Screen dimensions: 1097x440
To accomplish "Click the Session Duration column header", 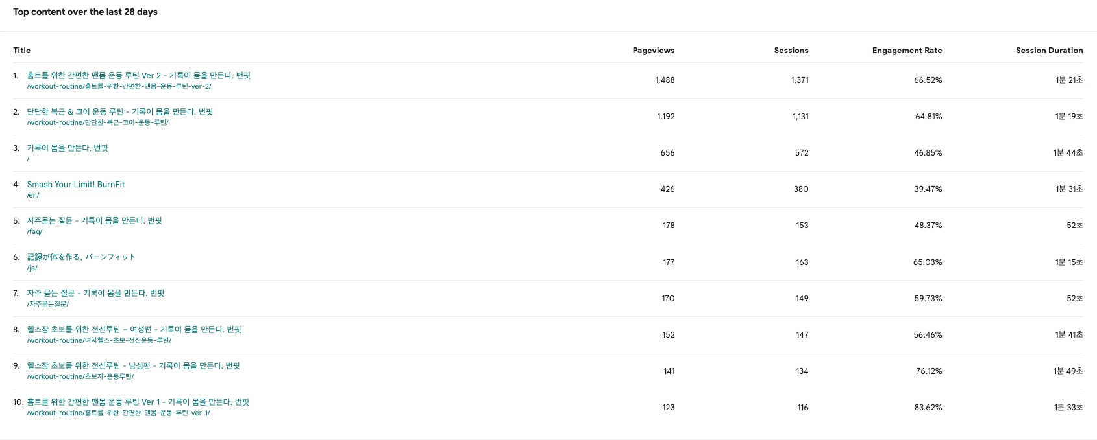I will point(1049,51).
